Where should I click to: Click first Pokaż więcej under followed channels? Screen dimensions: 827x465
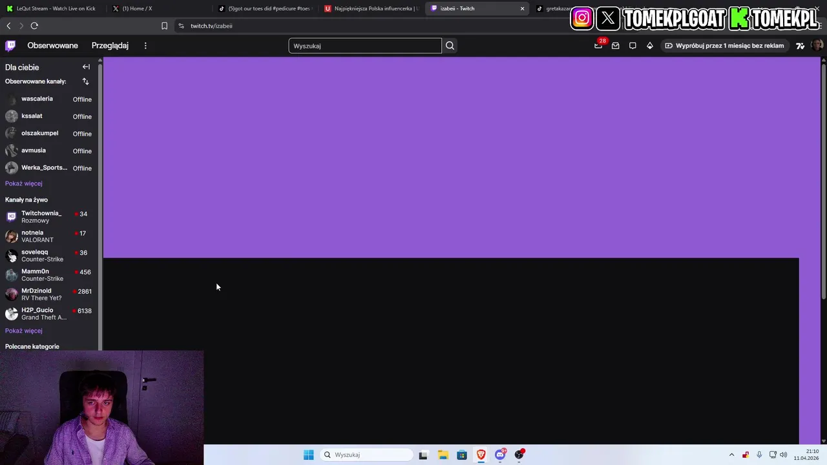coord(24,183)
